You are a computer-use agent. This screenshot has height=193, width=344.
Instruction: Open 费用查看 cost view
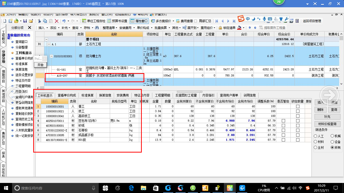click(185, 21)
